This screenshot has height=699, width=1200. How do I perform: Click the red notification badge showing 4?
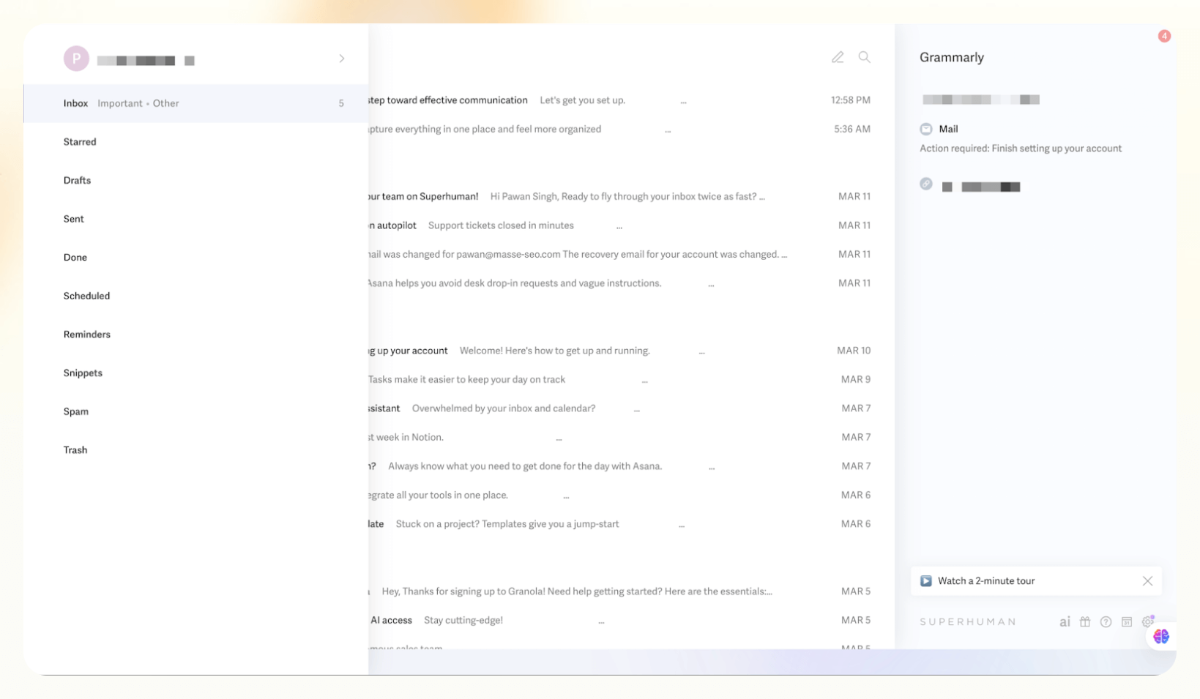[1164, 36]
